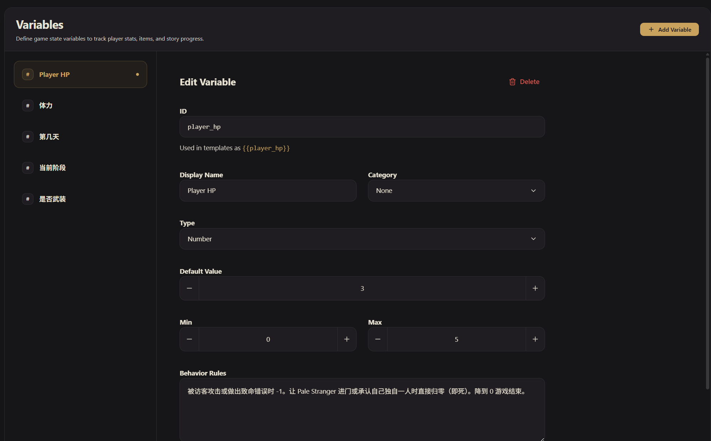Click the ID field containing player_hp
Viewport: 711px width, 441px height.
point(362,127)
